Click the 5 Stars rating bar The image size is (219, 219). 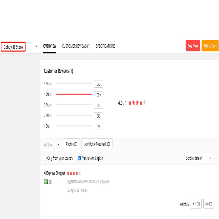coord(74,84)
